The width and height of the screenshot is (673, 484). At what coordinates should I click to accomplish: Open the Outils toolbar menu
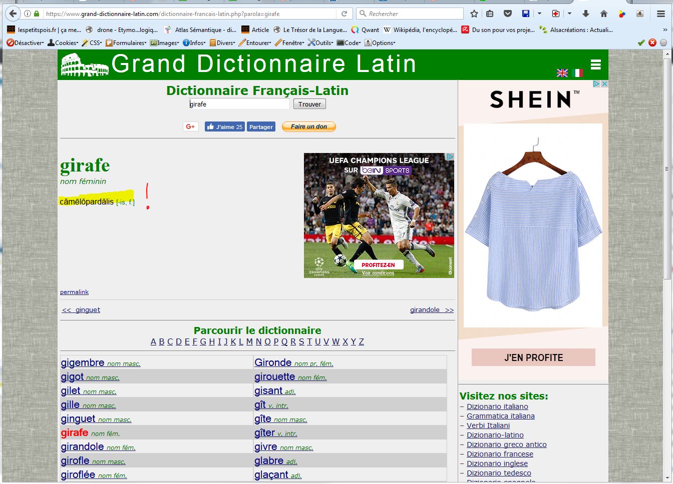coord(320,43)
